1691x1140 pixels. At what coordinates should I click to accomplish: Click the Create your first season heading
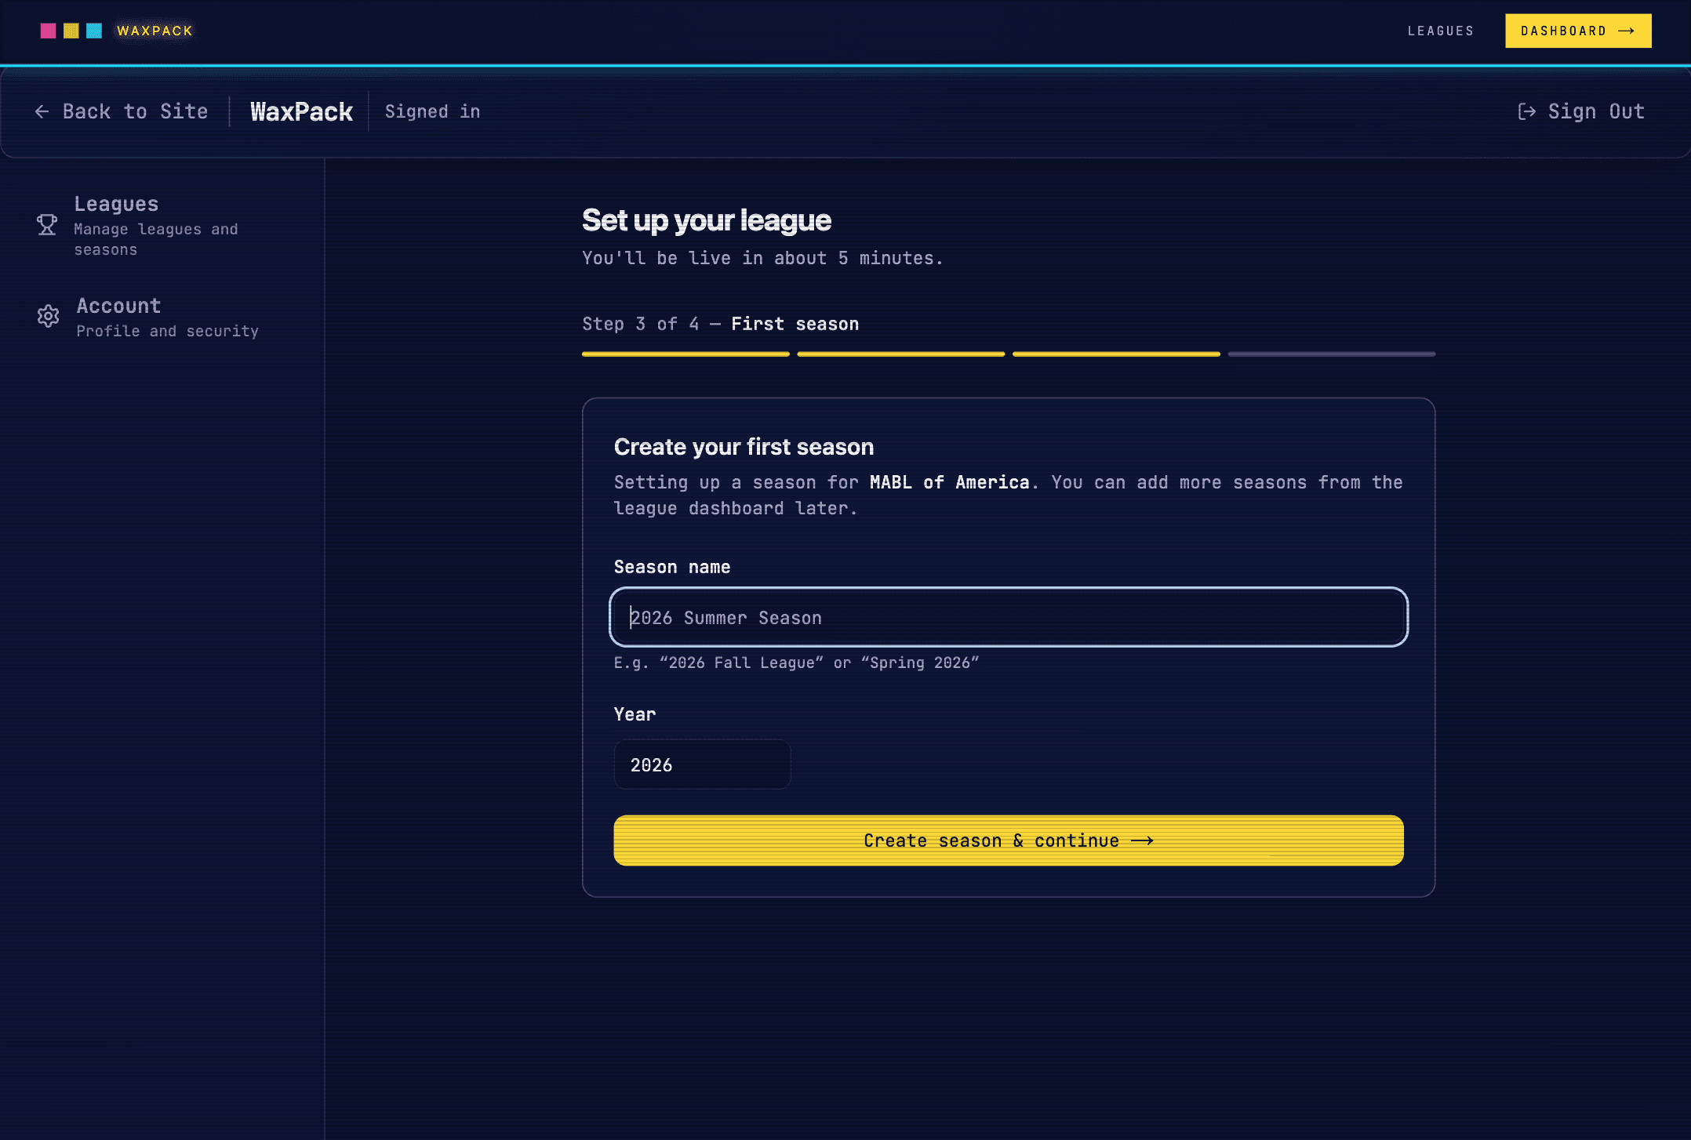[x=744, y=447]
